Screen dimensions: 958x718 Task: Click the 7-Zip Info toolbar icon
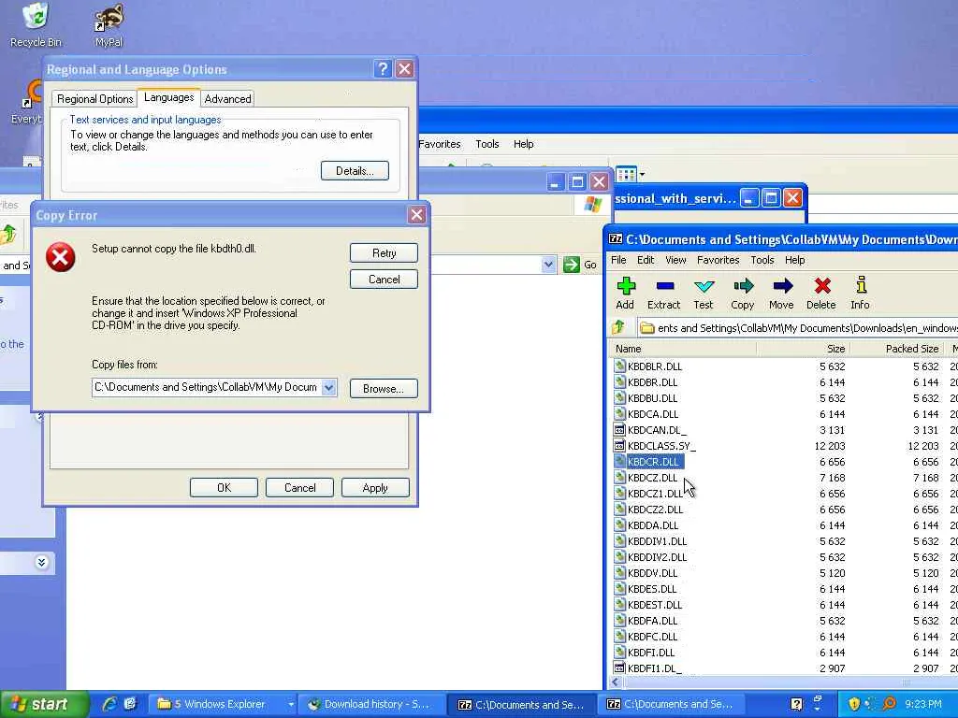click(860, 293)
